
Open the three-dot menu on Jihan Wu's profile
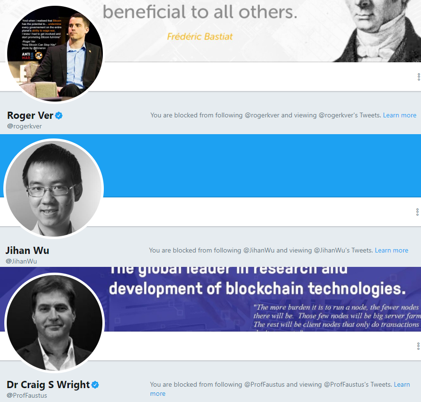click(x=418, y=212)
